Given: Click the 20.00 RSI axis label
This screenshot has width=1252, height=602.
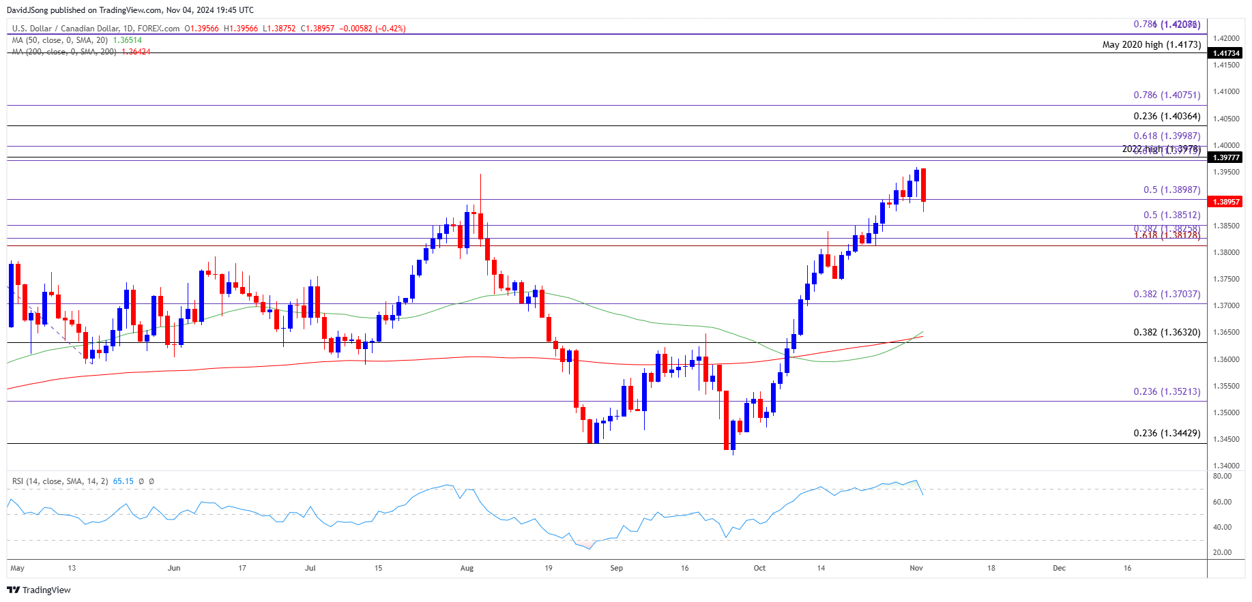Looking at the screenshot, I should click(1223, 553).
